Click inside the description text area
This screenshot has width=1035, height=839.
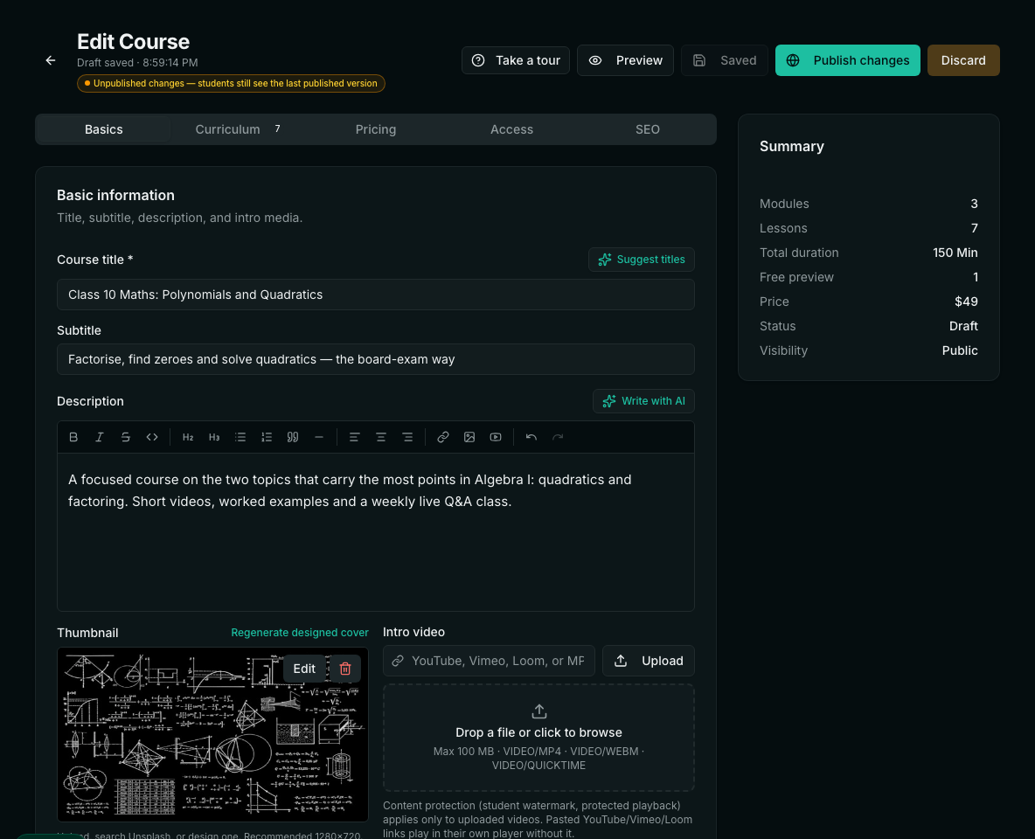click(x=376, y=532)
